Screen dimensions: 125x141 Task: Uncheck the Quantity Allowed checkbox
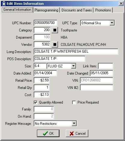pyautogui.click(x=35, y=102)
